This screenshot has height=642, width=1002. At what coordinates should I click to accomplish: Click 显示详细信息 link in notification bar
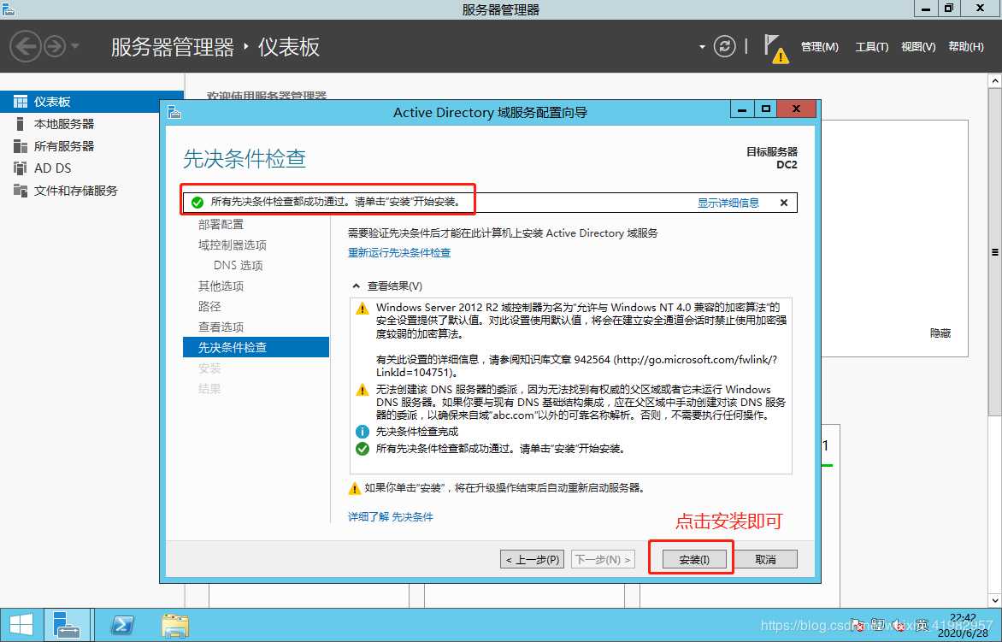coord(728,203)
